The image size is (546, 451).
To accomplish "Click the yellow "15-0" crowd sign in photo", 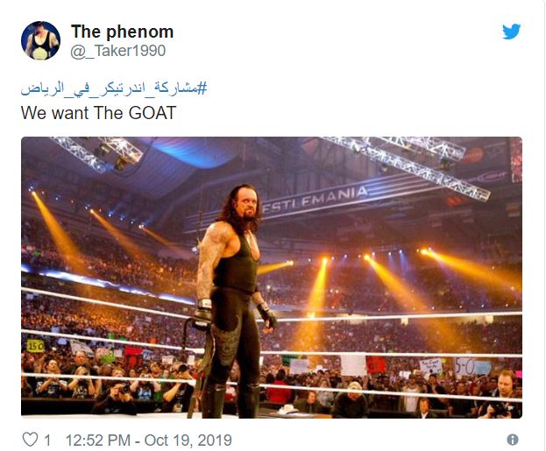I will (x=36, y=346).
